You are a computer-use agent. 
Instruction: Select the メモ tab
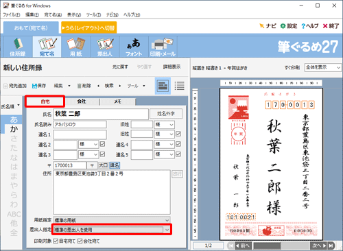(x=118, y=101)
